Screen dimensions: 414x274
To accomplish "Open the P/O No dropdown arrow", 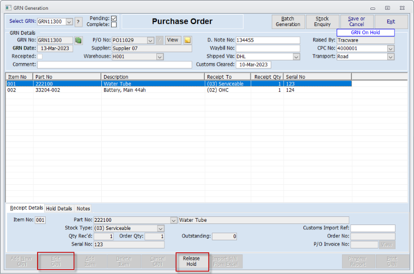I will [x=150, y=40].
